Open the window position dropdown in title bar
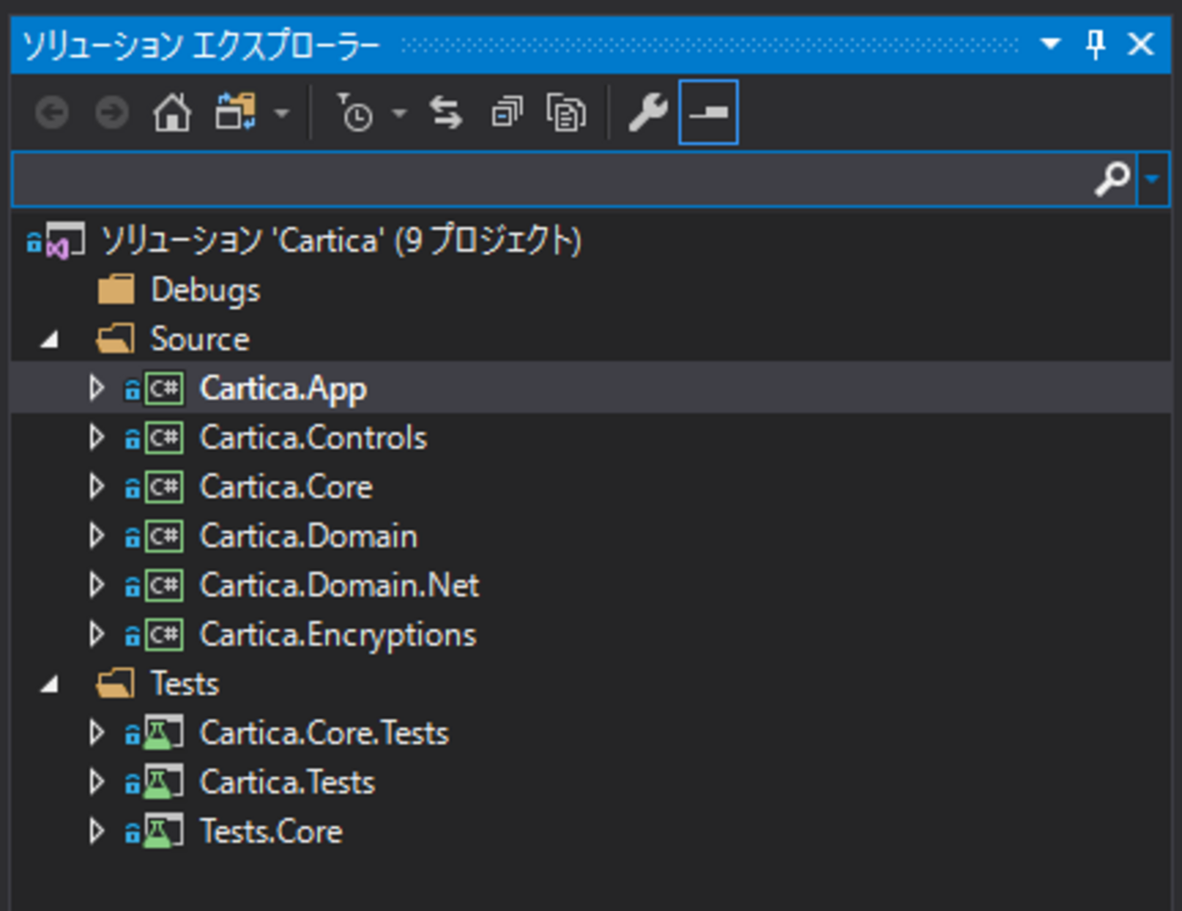The image size is (1182, 911). (x=1050, y=44)
